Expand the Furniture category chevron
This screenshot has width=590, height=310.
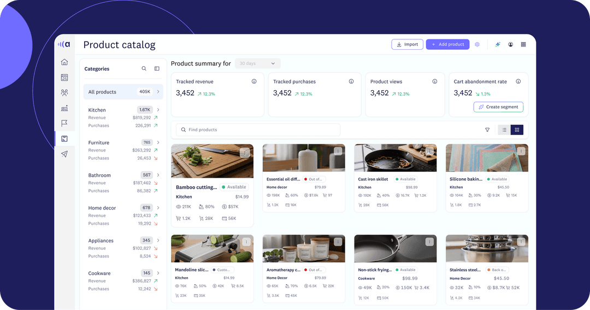158,142
